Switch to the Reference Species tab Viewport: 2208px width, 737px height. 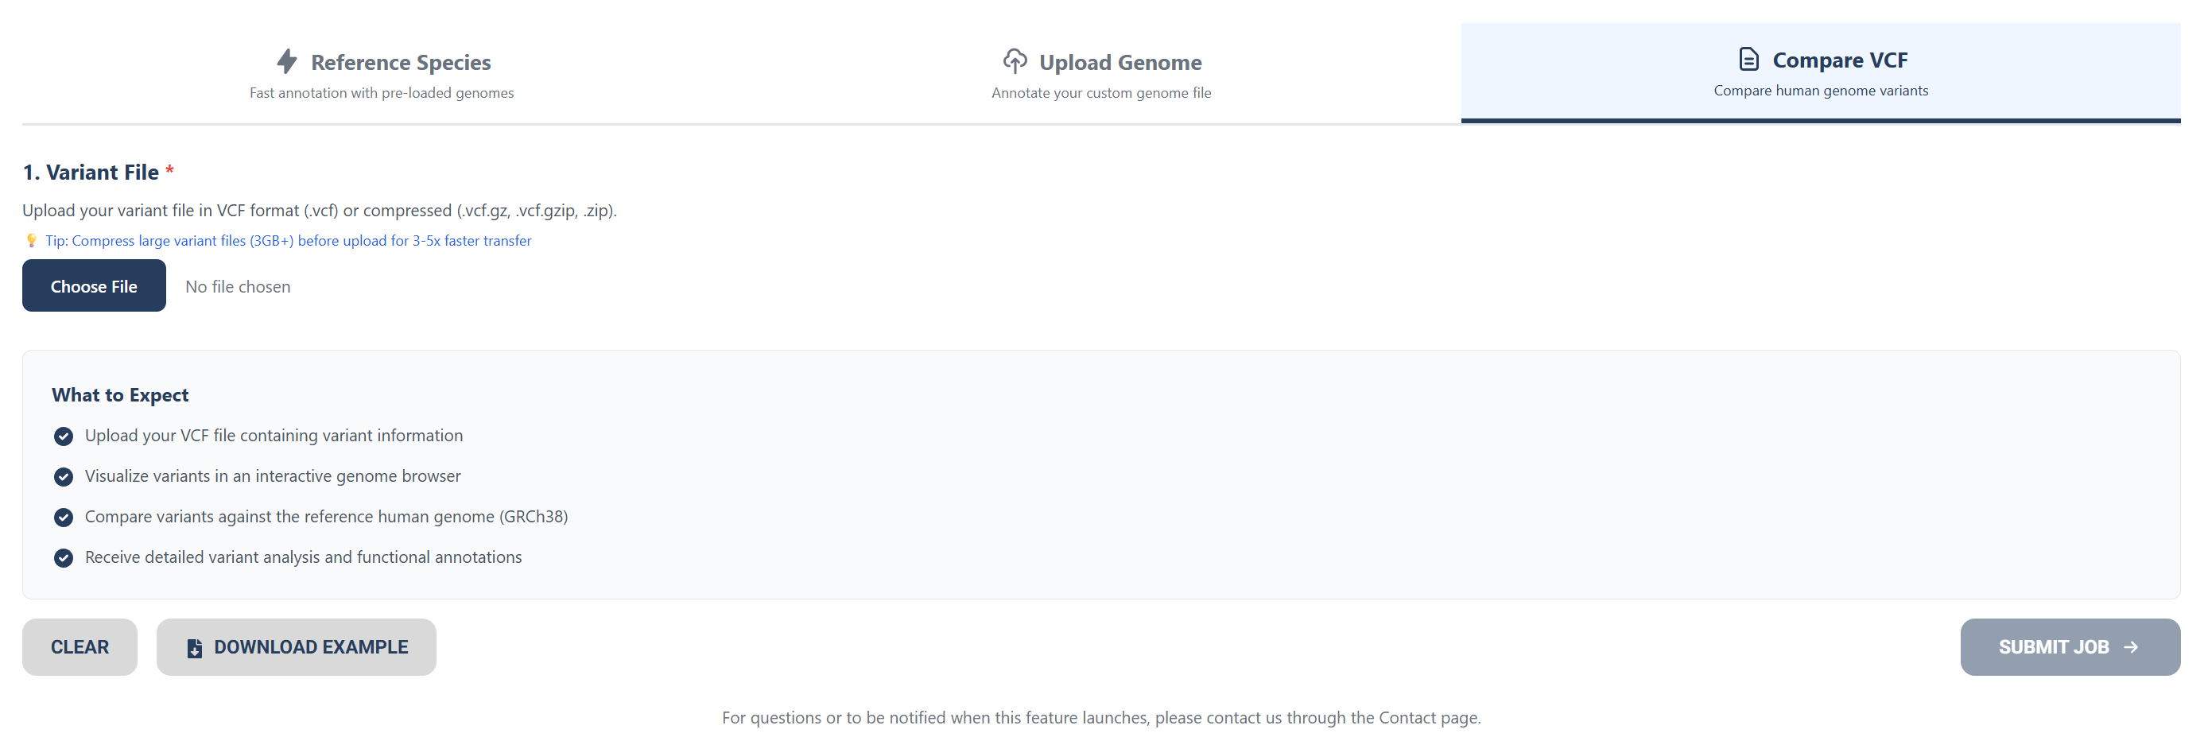pos(382,73)
